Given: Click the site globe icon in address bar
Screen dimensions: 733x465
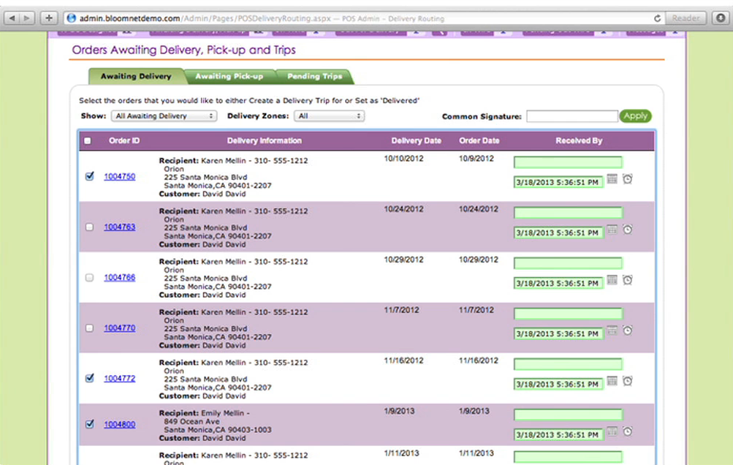Looking at the screenshot, I should click(72, 18).
